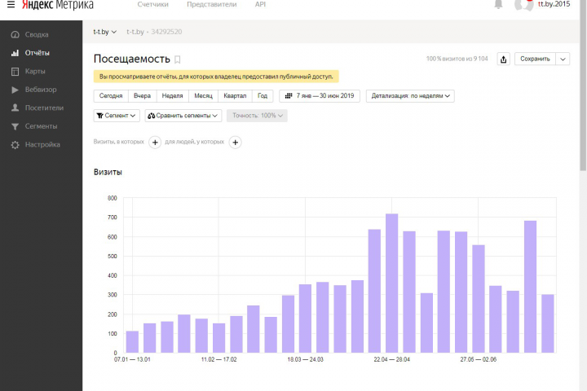Go to Представители in the top menu

211,5
